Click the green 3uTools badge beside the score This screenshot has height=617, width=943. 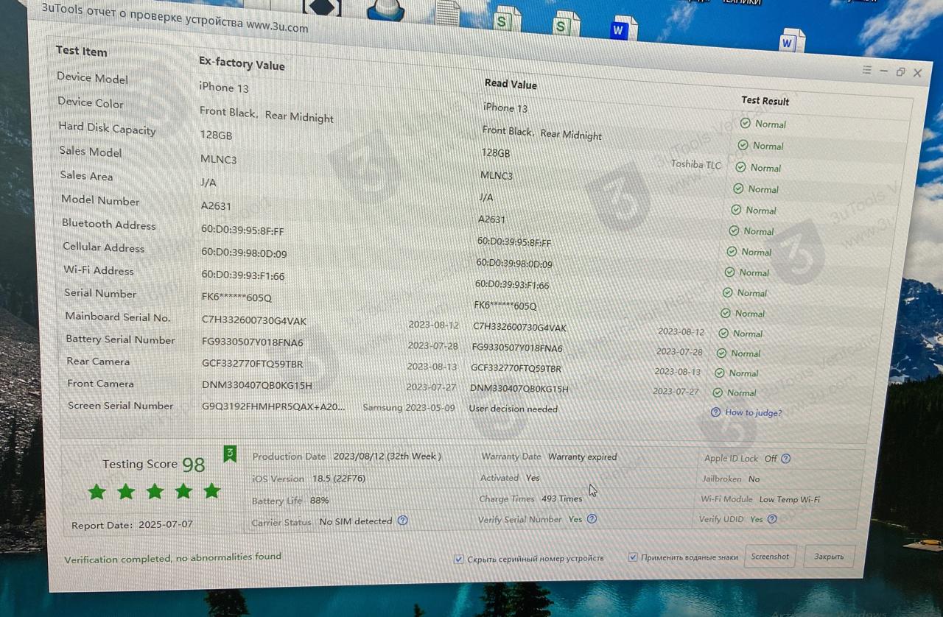click(x=230, y=454)
